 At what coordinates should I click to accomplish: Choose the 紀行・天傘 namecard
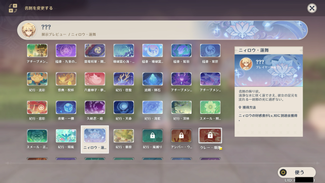click(x=123, y=107)
